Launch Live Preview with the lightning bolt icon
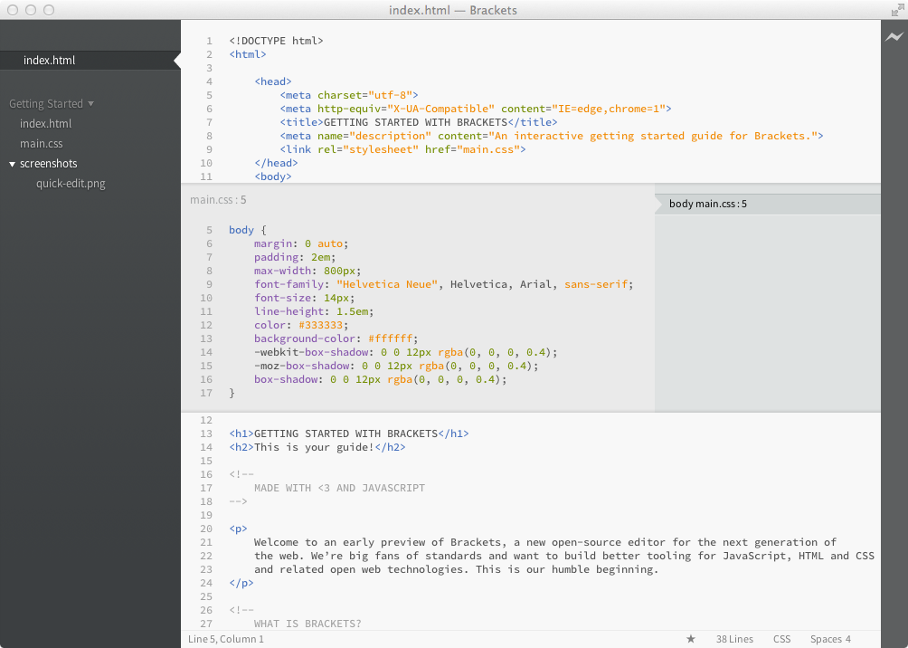The height and width of the screenshot is (648, 908). [894, 37]
